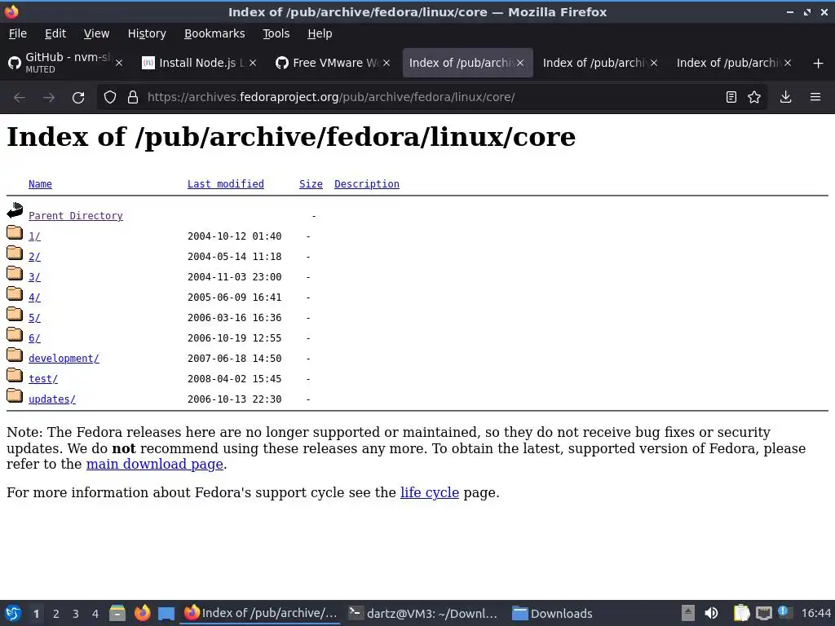Open the Help menu

click(x=320, y=33)
